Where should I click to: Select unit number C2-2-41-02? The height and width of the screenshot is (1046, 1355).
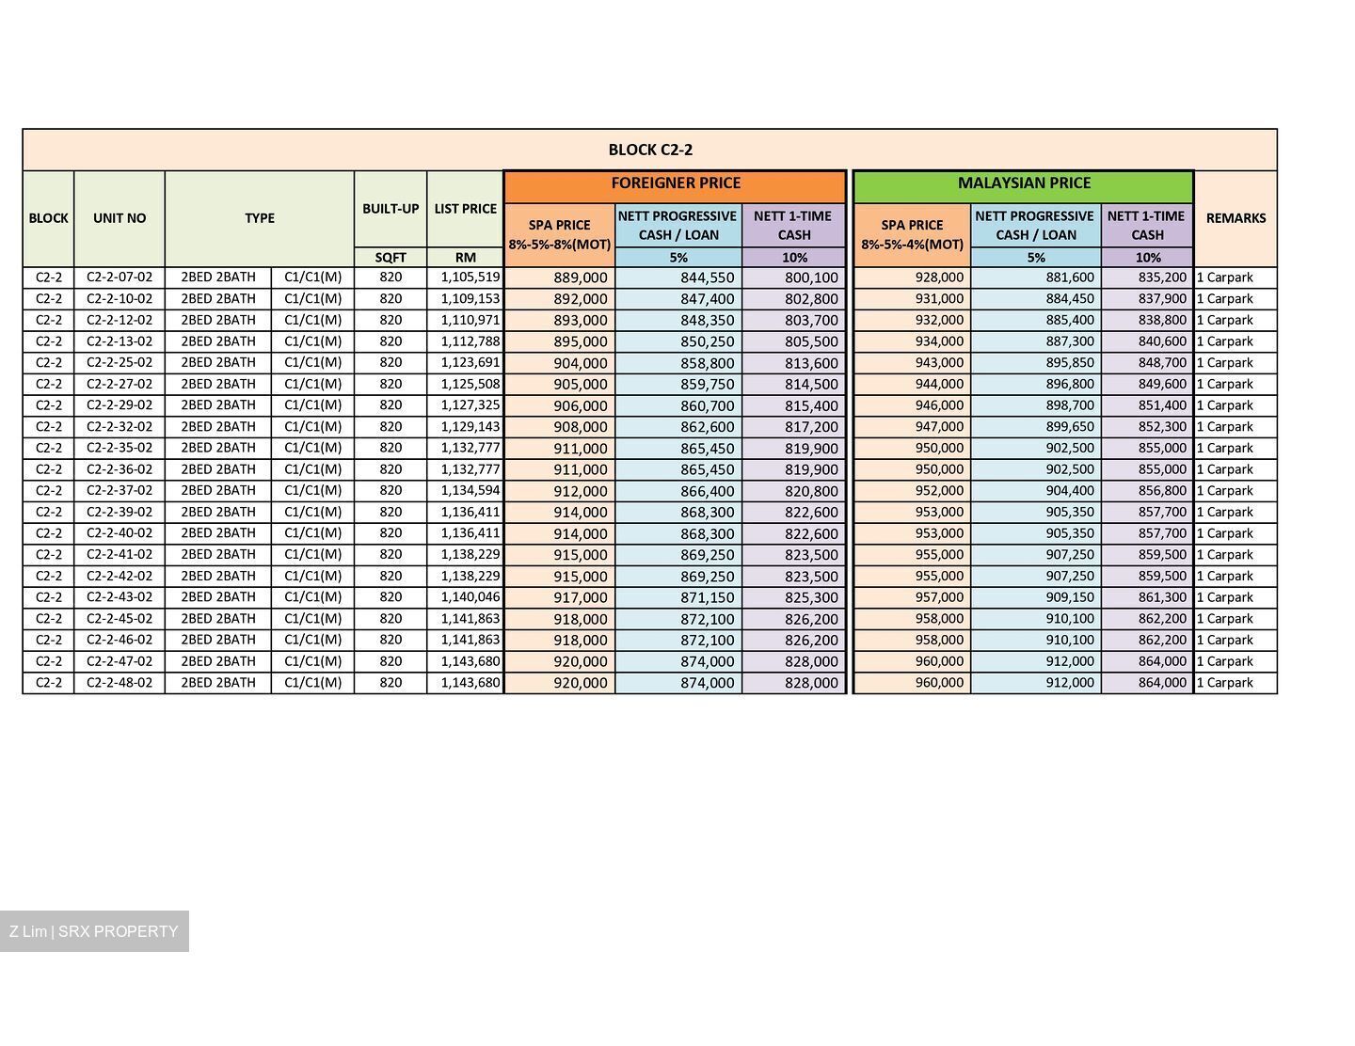pyautogui.click(x=120, y=555)
